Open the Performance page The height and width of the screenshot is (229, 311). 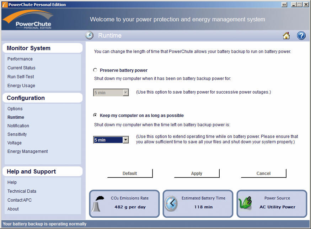coord(20,59)
